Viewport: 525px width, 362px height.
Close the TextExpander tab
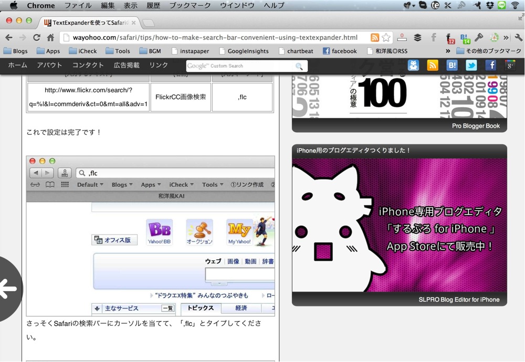(133, 23)
